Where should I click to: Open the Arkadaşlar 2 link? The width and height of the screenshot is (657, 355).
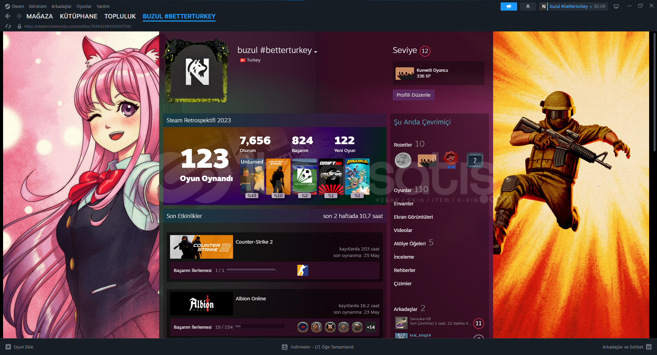pyautogui.click(x=410, y=309)
